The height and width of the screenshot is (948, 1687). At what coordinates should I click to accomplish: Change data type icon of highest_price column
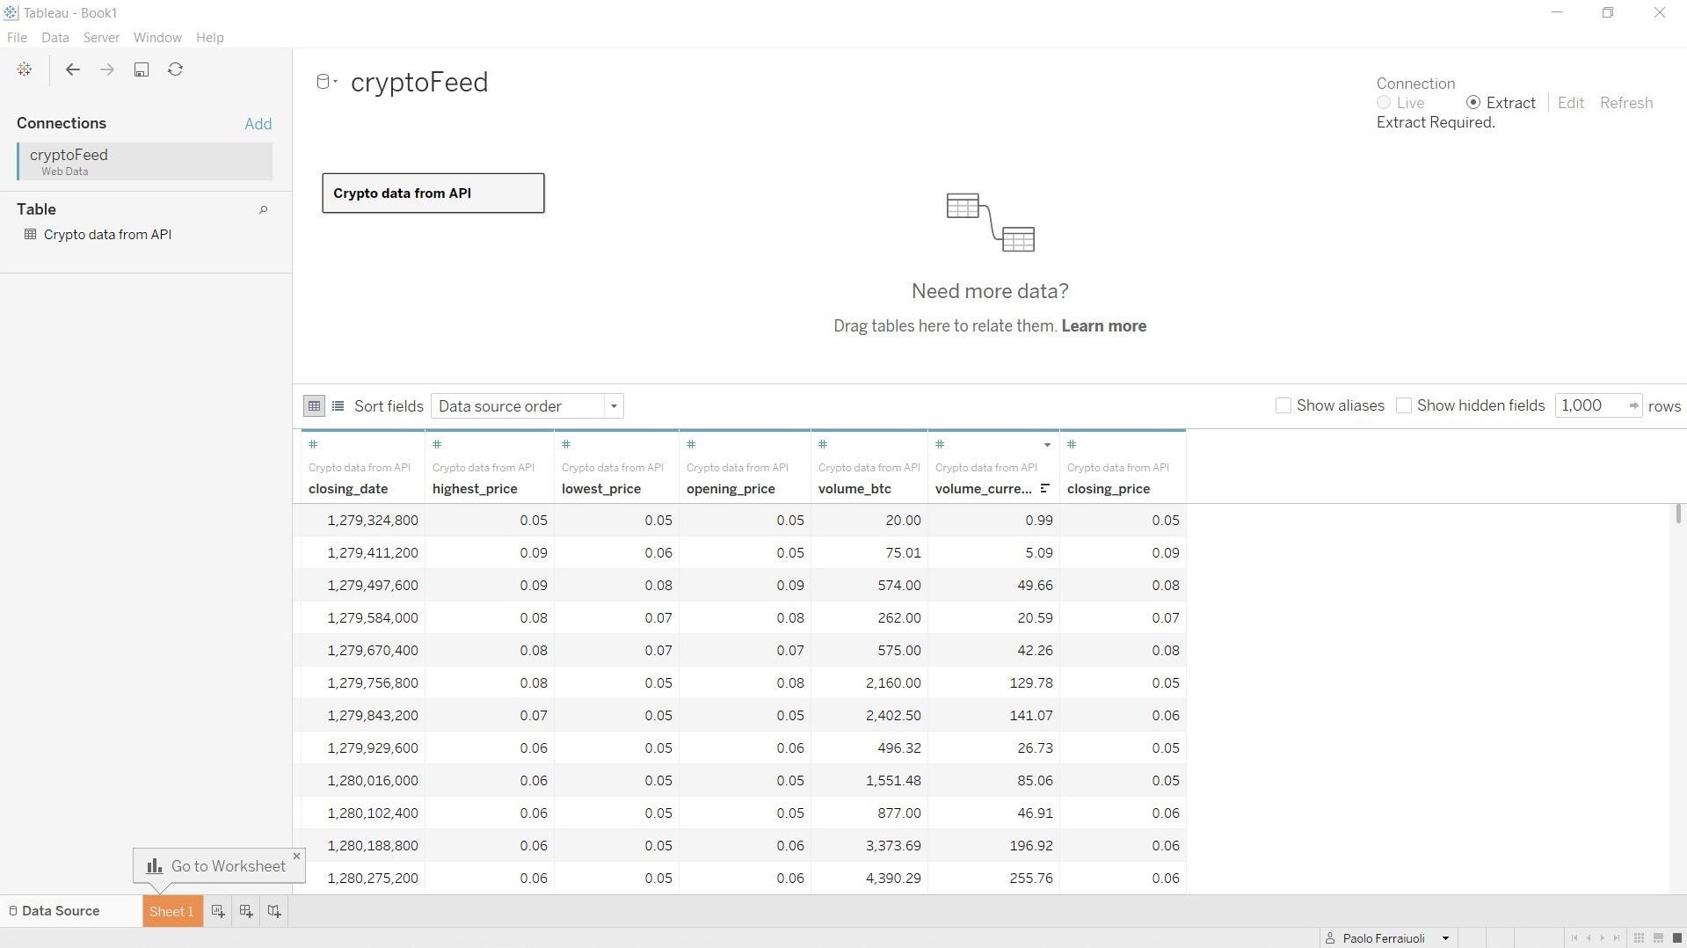coord(437,445)
